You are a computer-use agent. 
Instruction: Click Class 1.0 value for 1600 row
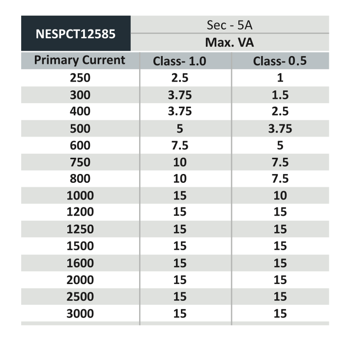coord(180,263)
